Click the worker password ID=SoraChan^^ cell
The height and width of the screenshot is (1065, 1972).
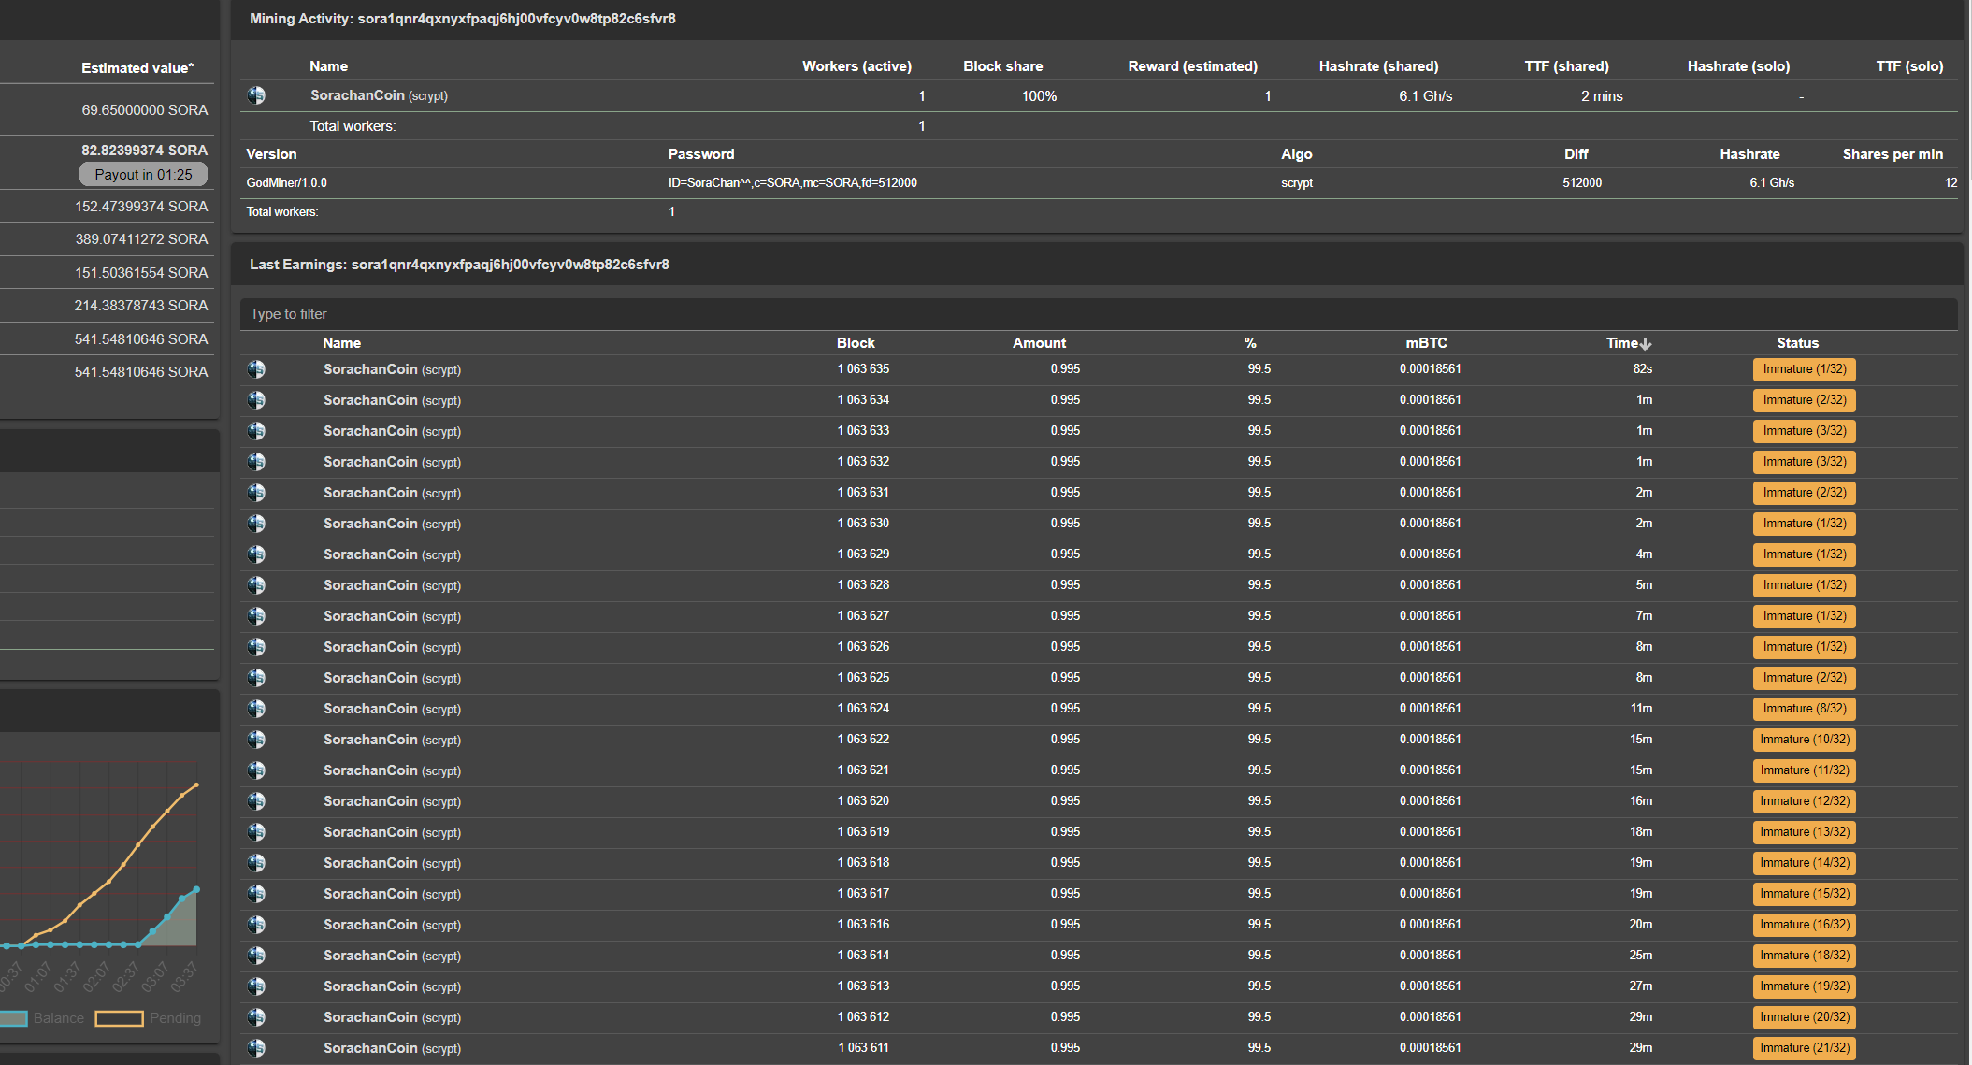click(792, 183)
